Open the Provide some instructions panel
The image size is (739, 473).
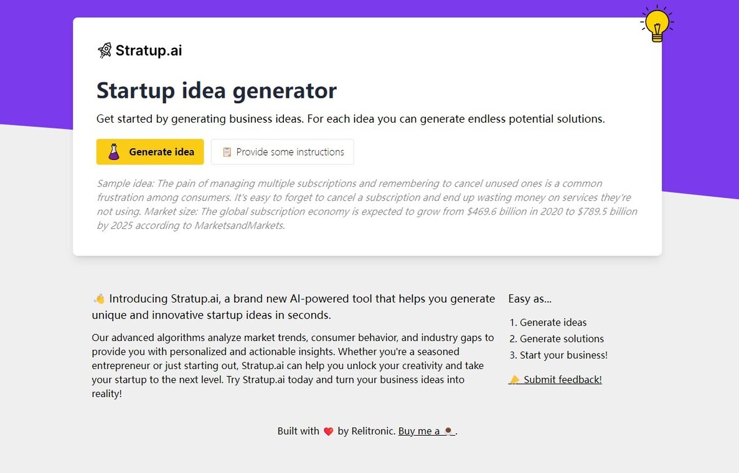(282, 151)
